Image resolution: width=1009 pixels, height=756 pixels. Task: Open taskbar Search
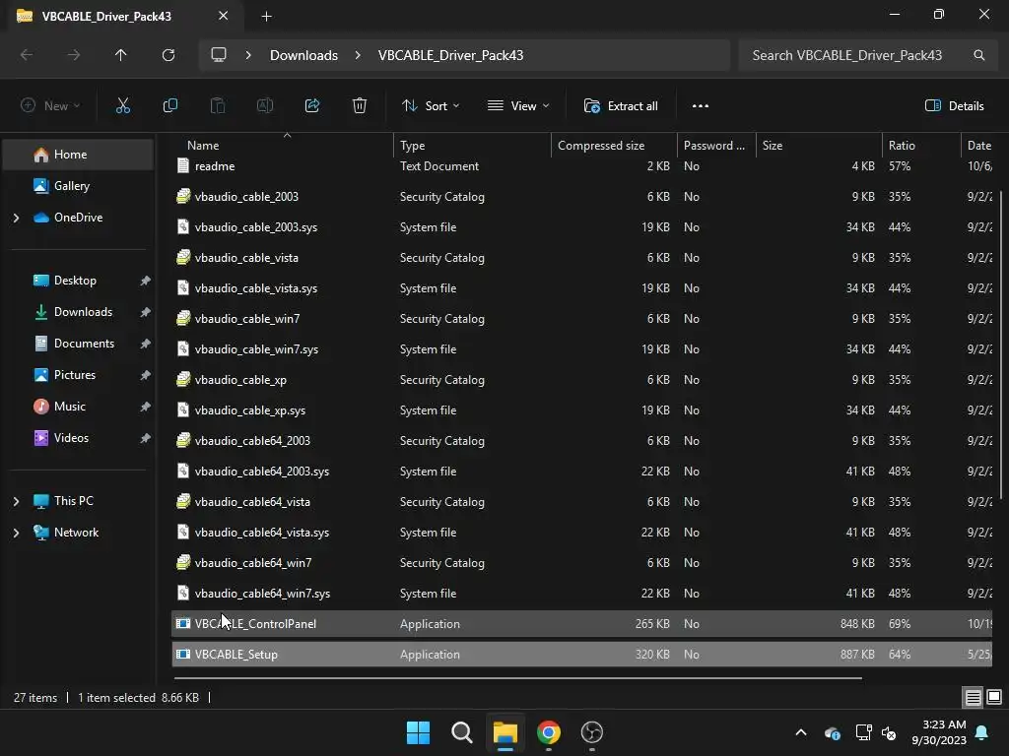click(x=461, y=732)
